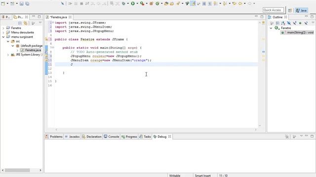Toggle Block Selection Mode icon

204,3
